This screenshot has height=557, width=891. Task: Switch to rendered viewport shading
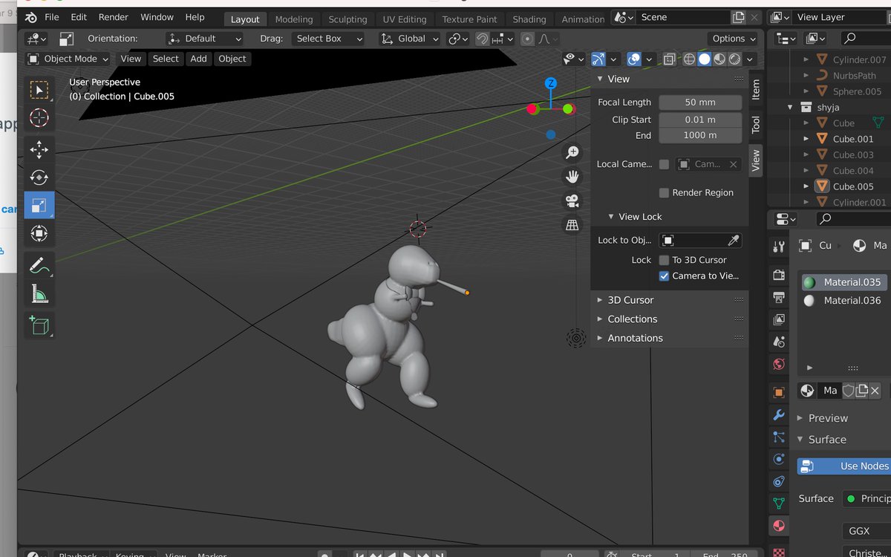click(x=734, y=59)
